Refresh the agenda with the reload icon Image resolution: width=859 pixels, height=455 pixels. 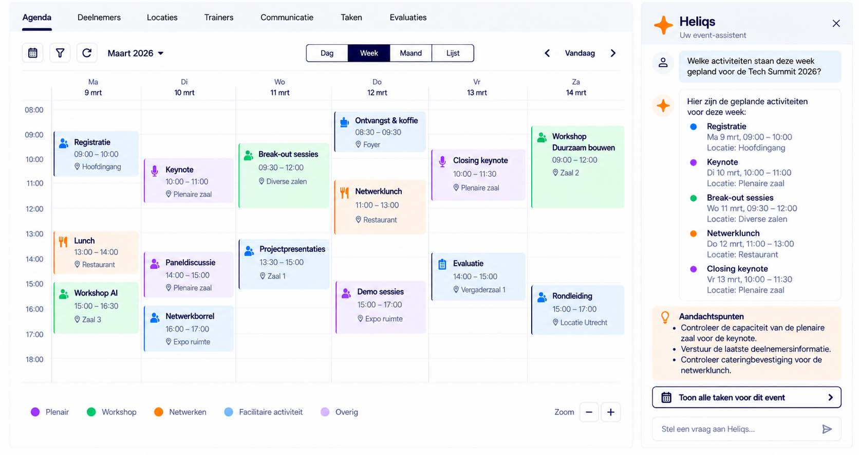[x=87, y=53]
